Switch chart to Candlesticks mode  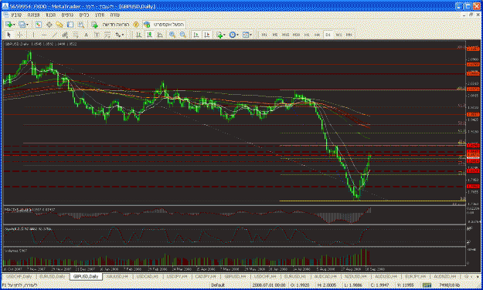click(x=149, y=35)
